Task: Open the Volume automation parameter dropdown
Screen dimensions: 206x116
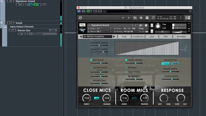Action: (x=46, y=34)
